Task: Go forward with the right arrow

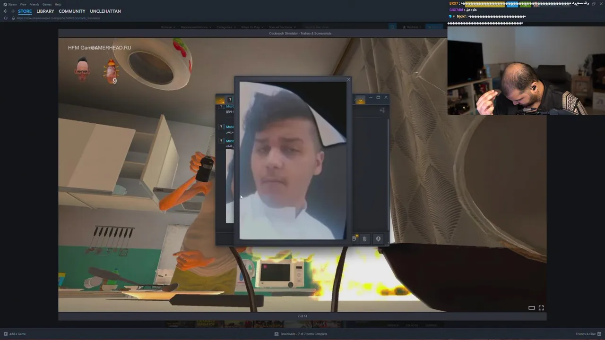Action: 13,11
